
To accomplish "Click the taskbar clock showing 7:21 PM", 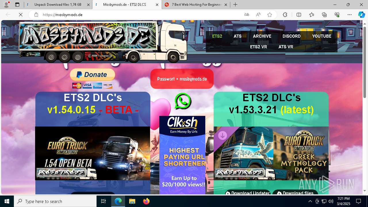I will pos(344,201).
